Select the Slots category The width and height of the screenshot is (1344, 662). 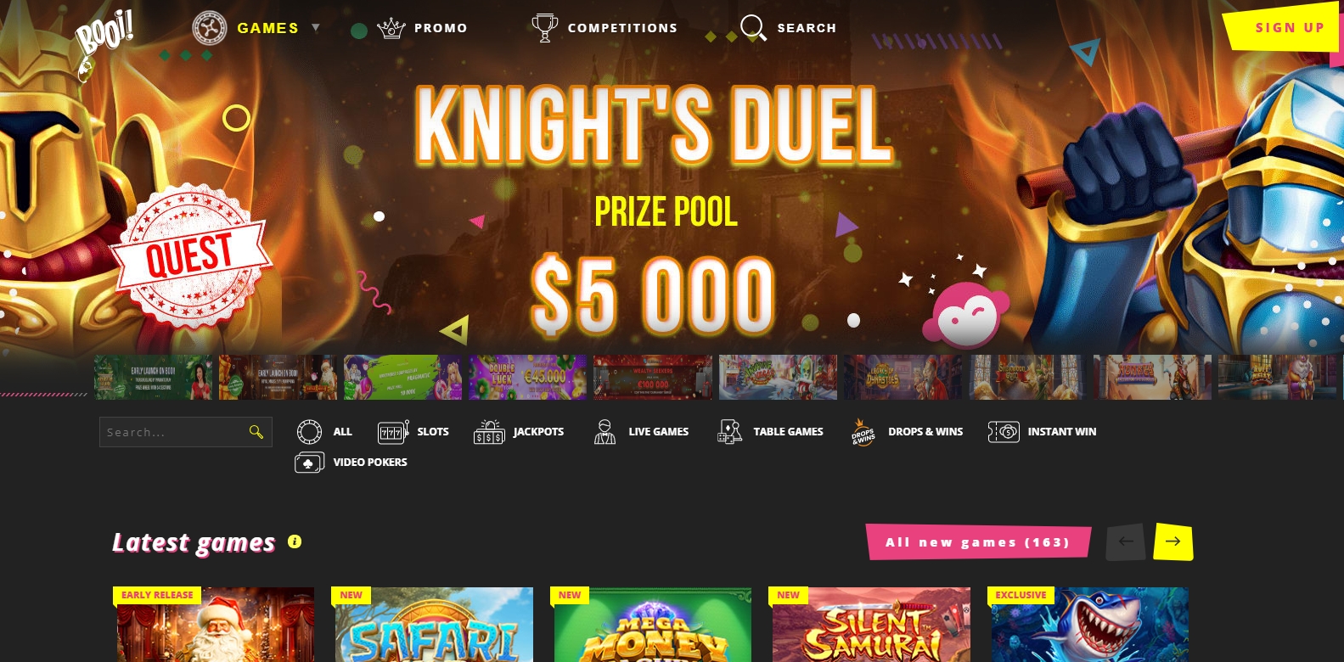[413, 432]
